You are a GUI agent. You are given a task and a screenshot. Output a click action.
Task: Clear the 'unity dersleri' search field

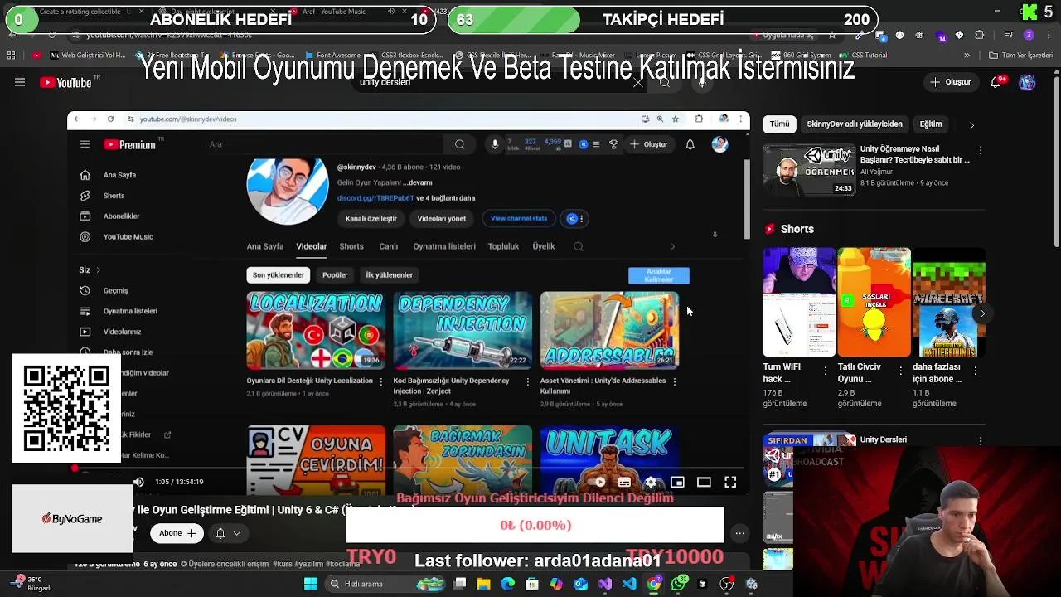638,82
